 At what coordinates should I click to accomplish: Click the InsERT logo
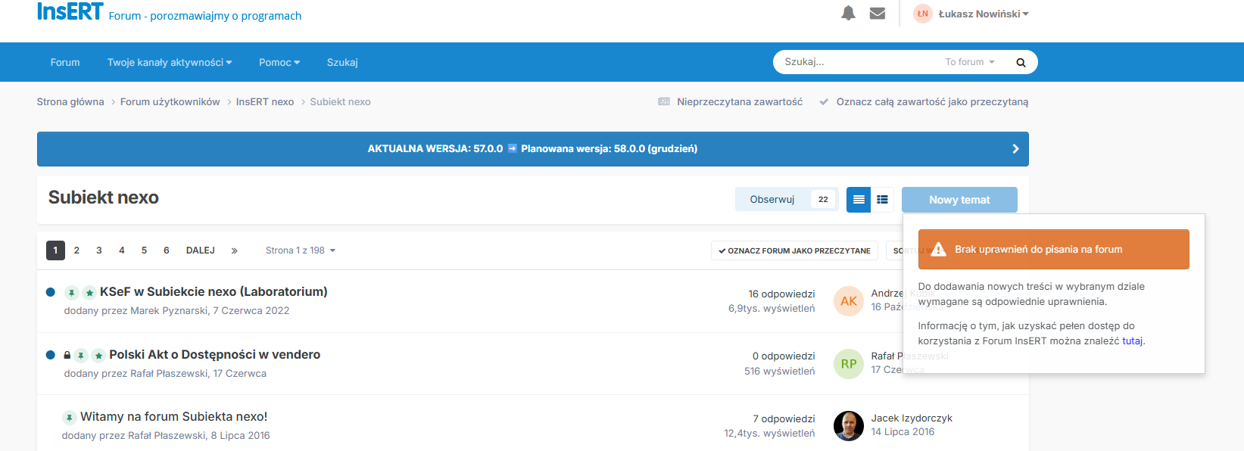[x=70, y=12]
